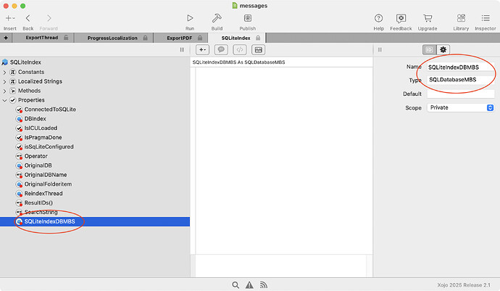This screenshot has height=291, width=500.
Task: Click lock icon on ProgressLocalization tab
Action: point(146,38)
